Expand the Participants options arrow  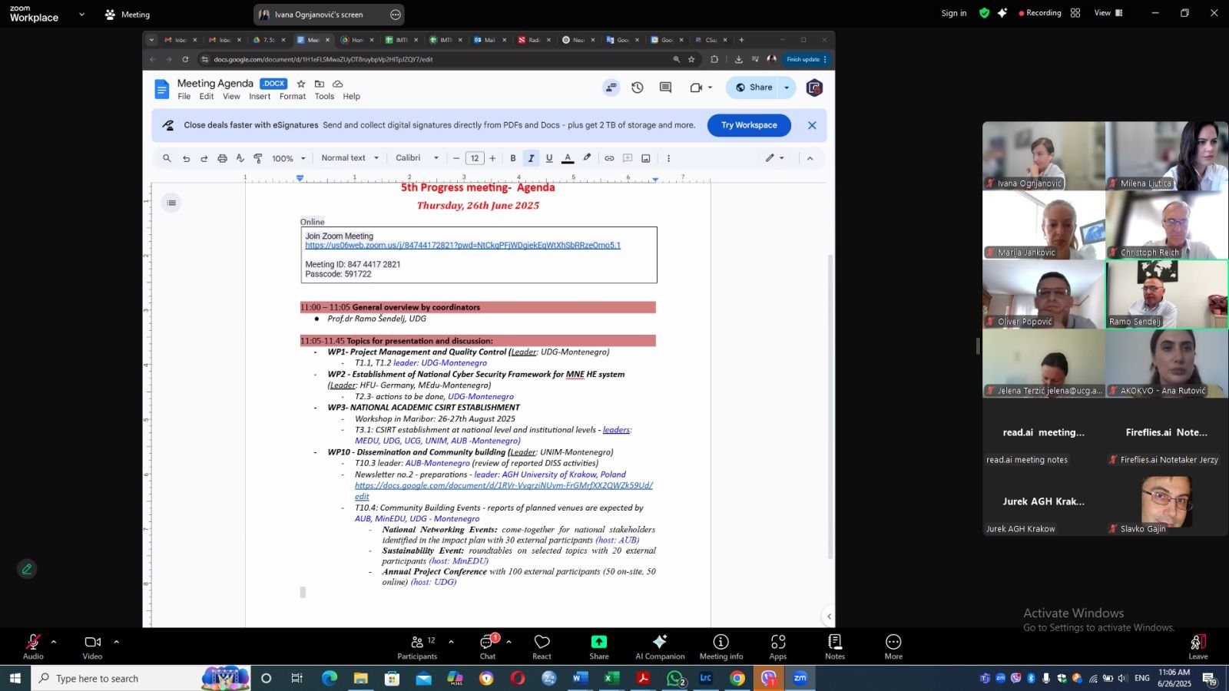coord(451,642)
